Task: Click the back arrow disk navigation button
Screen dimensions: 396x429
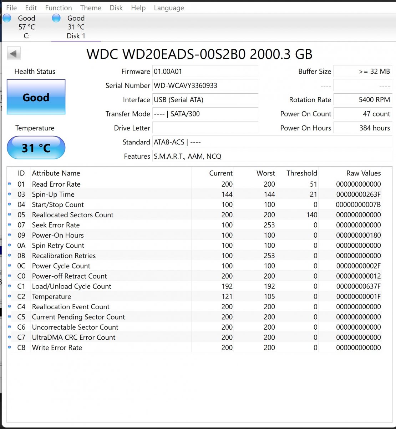Action: (x=14, y=54)
